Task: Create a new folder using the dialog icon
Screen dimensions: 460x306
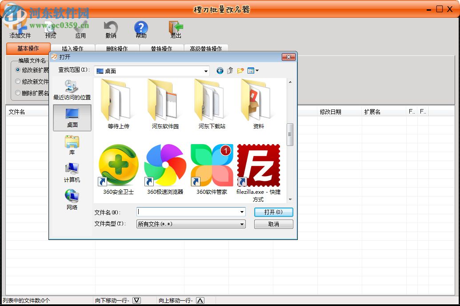Action: point(240,70)
